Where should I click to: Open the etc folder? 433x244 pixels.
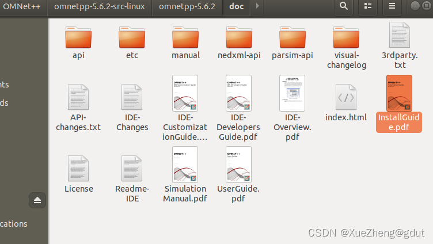[132, 37]
